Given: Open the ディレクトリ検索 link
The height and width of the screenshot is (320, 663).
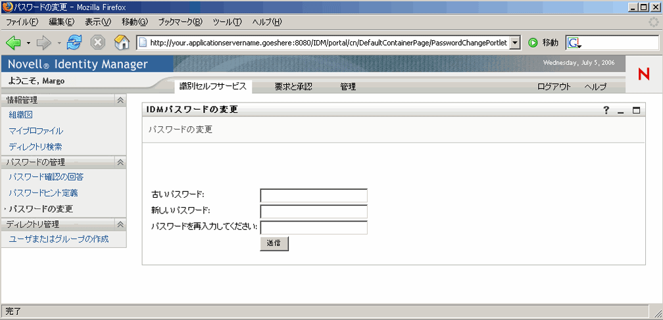Looking at the screenshot, I should click(36, 147).
